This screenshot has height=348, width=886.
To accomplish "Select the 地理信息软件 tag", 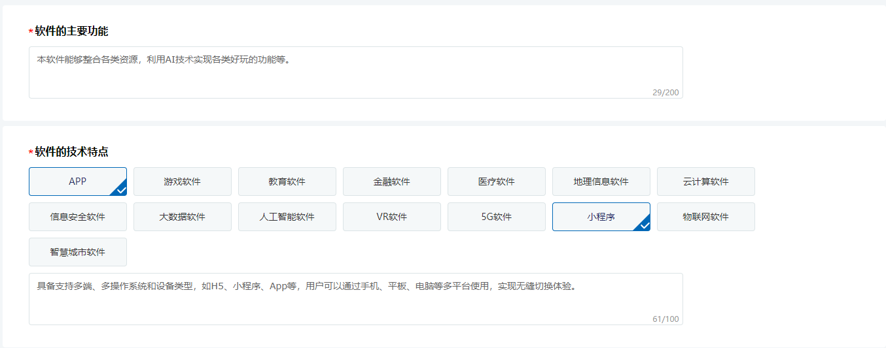I will (601, 182).
